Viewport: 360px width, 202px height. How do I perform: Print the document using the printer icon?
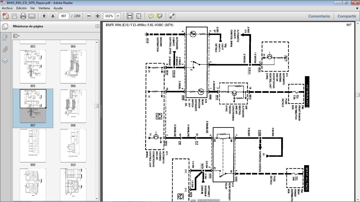pos(23,16)
